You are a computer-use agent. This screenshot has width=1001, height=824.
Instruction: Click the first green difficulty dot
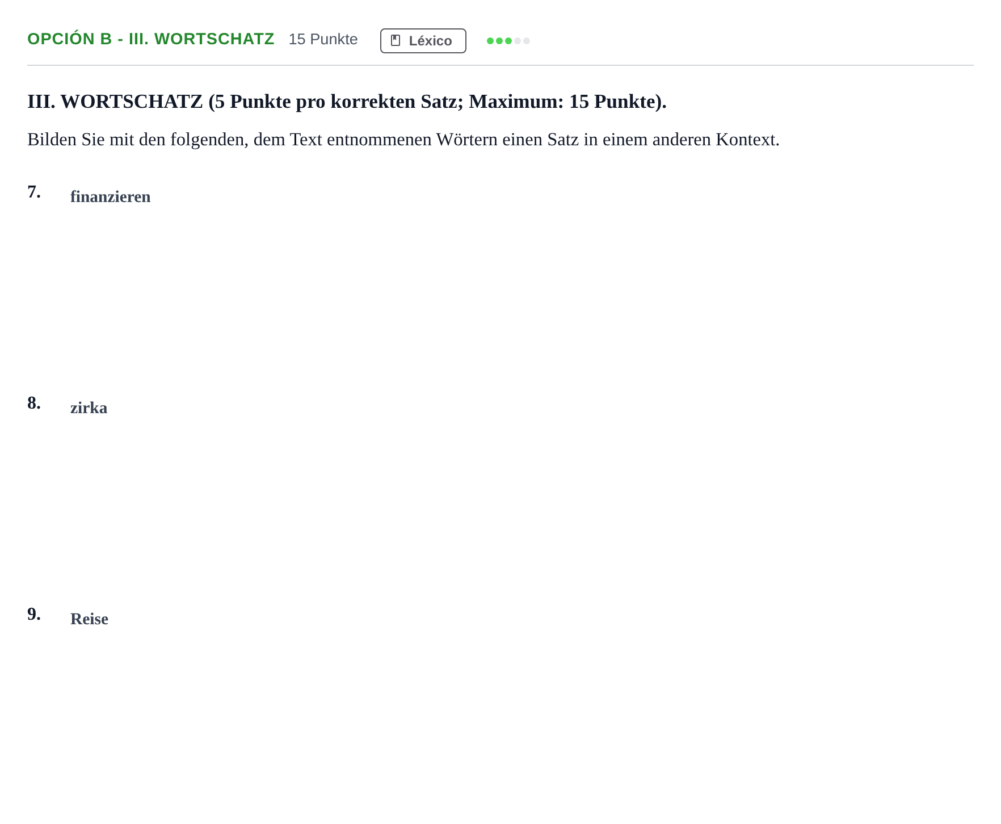point(490,41)
